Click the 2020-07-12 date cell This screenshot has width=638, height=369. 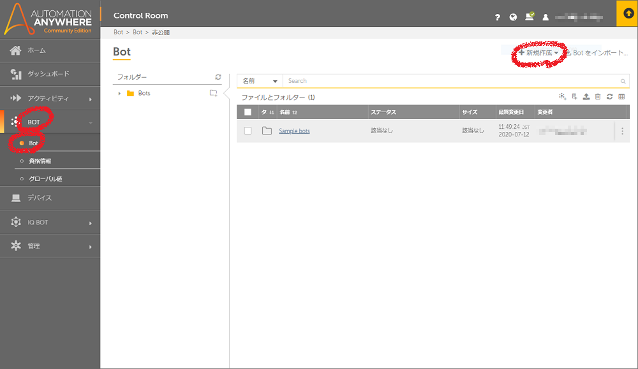(x=514, y=134)
